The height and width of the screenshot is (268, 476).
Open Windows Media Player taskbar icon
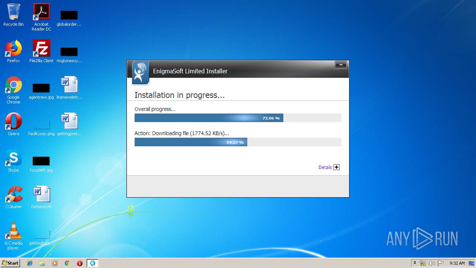(55, 263)
